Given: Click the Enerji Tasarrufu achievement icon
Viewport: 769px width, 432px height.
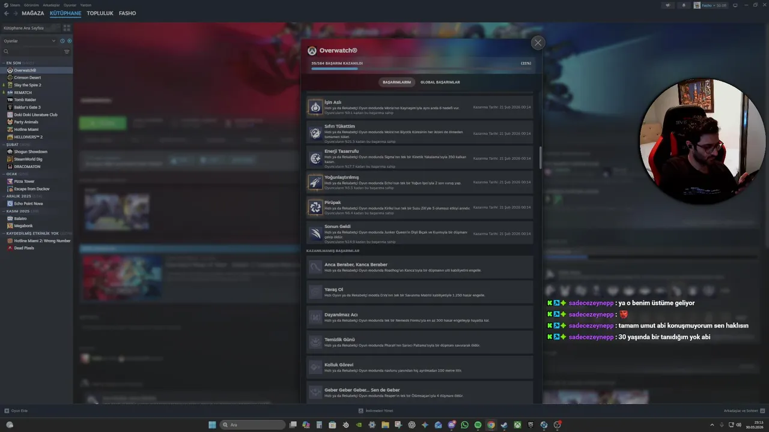Looking at the screenshot, I should click(x=315, y=158).
